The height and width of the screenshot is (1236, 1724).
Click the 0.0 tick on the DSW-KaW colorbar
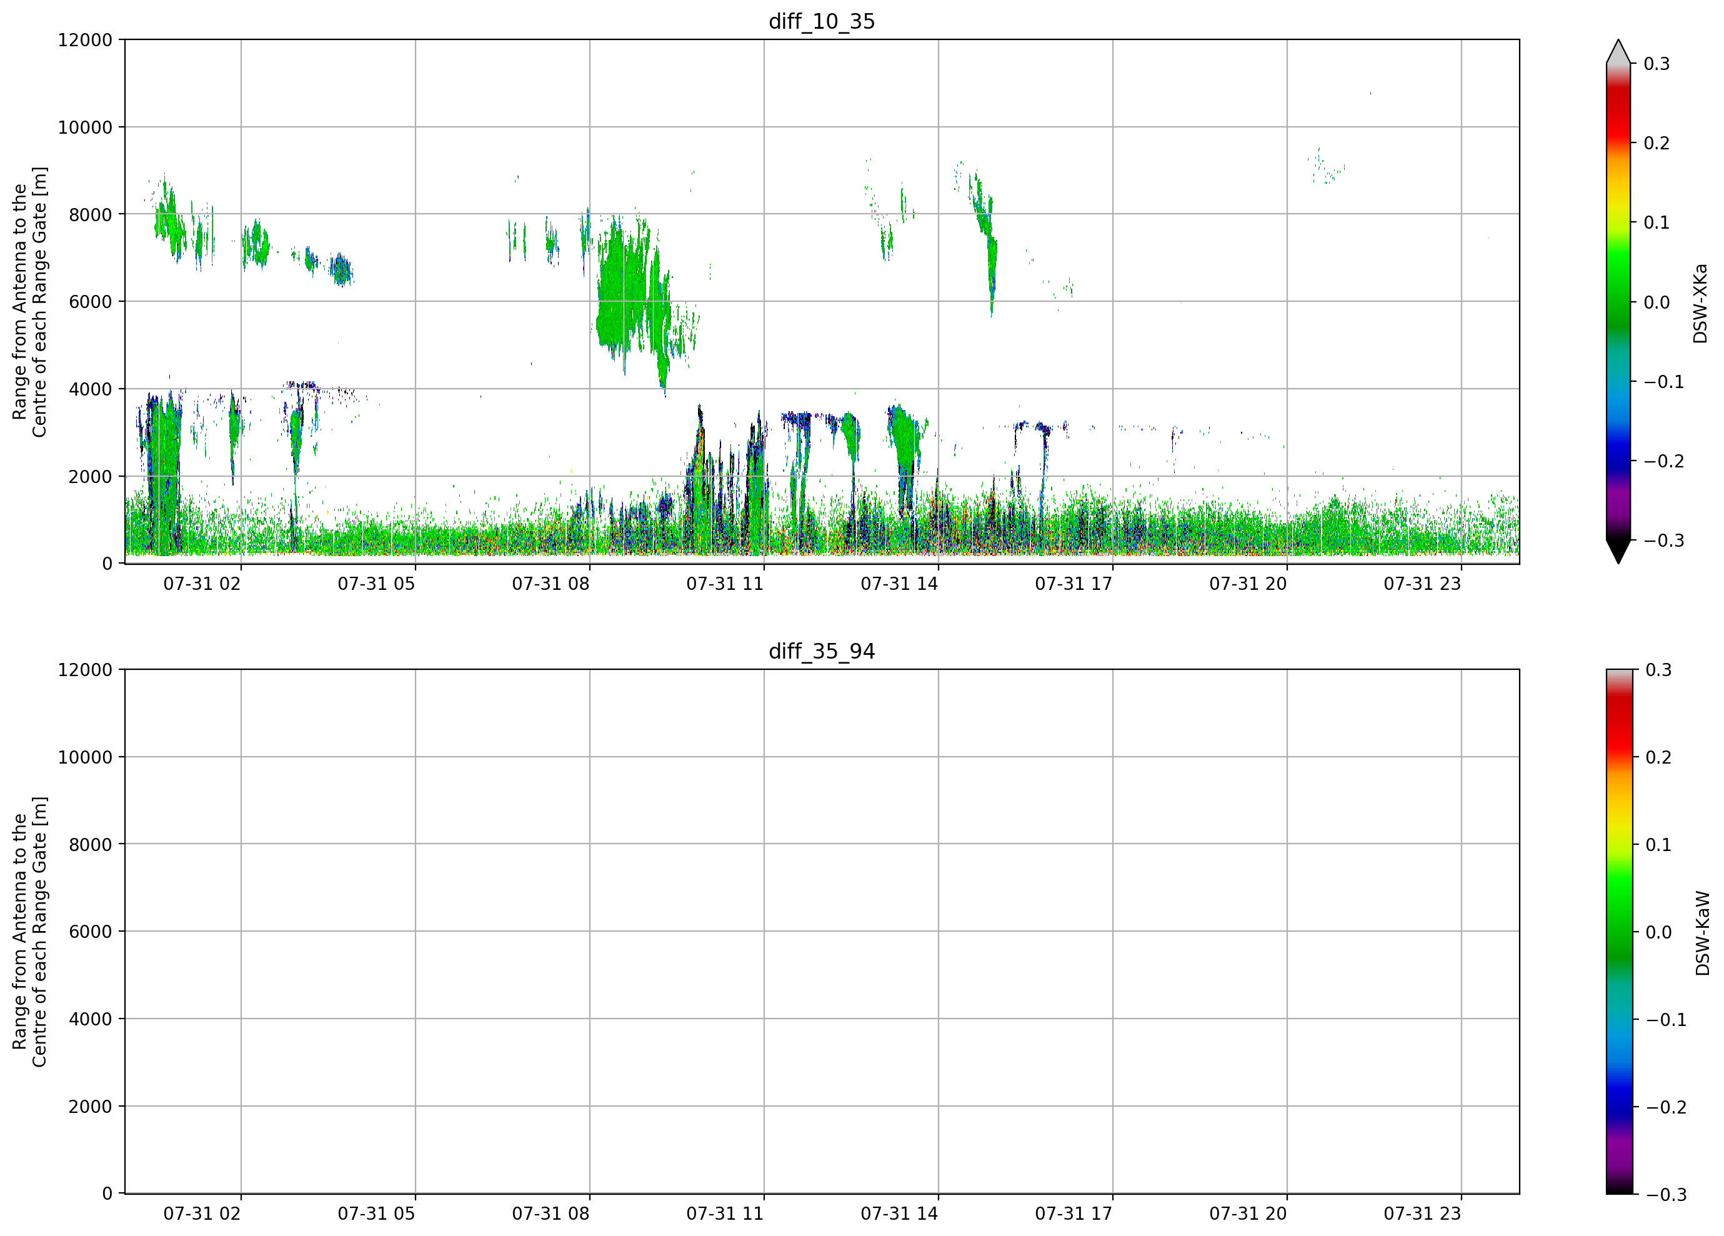click(x=1658, y=932)
